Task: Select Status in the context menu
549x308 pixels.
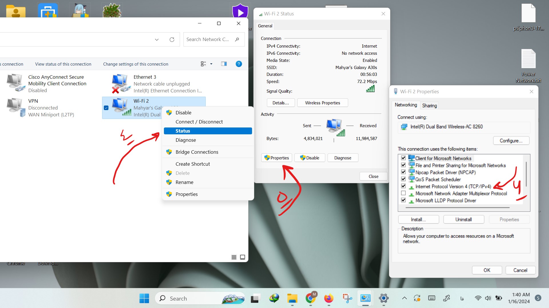Action: click(208, 131)
